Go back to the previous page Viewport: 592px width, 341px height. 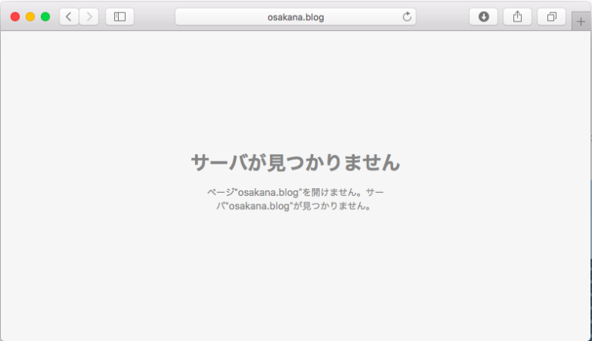pyautogui.click(x=69, y=16)
